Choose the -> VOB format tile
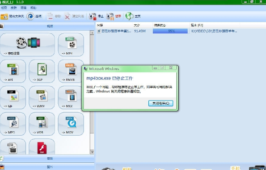This screenshot has height=170, width=266. coord(42,124)
